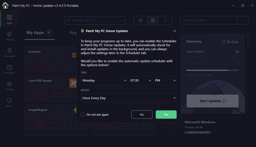Switch to list view layout icon
256x147 pixels.
point(140,20)
